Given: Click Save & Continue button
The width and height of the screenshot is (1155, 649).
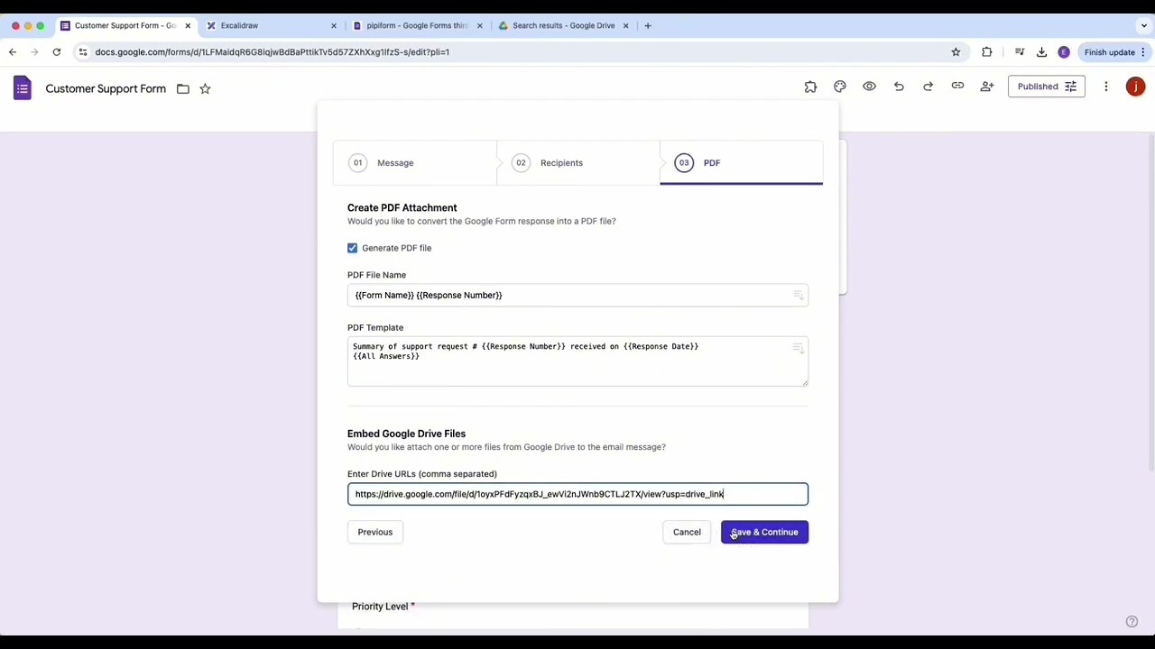Looking at the screenshot, I should coord(764,532).
